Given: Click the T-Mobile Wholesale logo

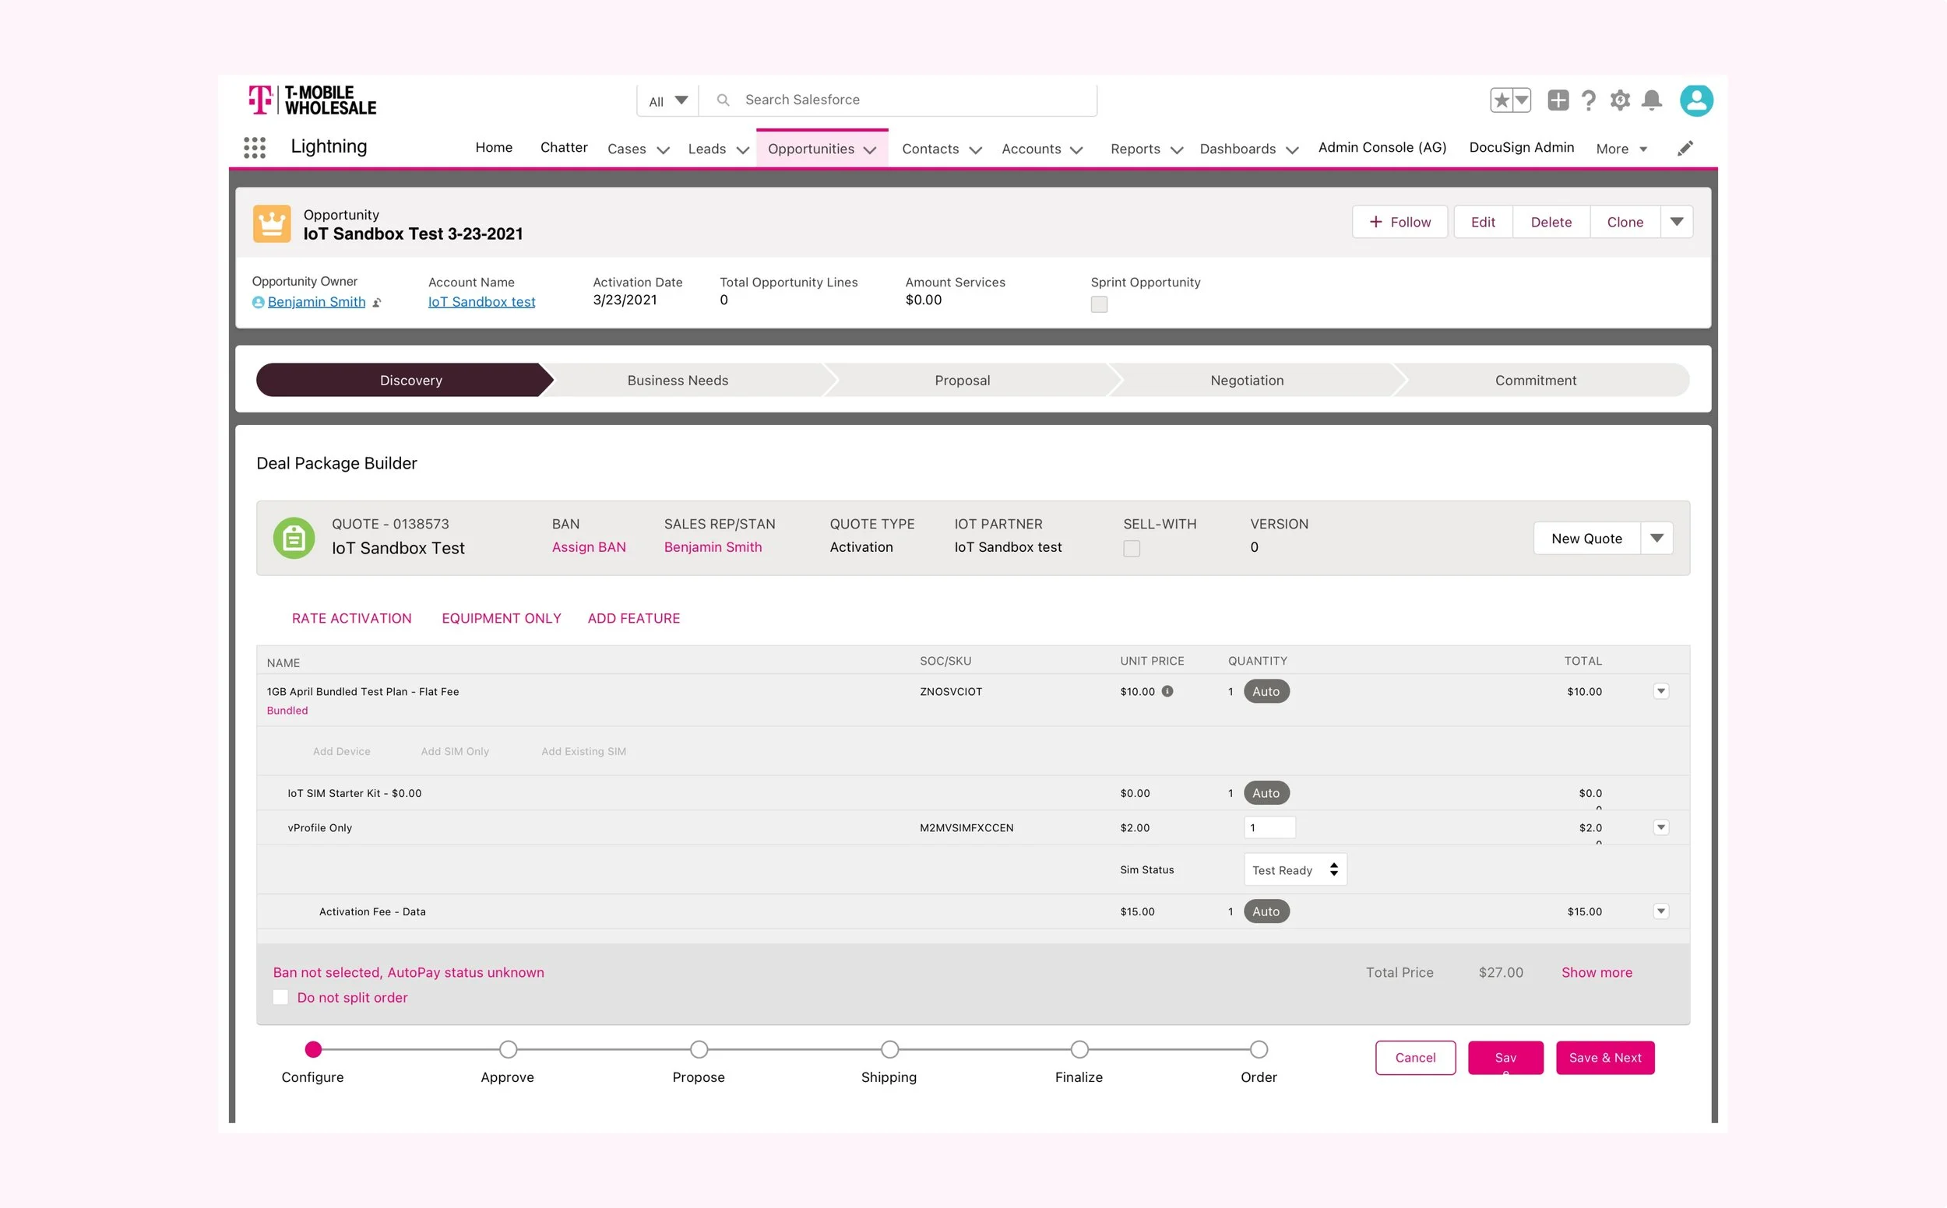Looking at the screenshot, I should tap(312, 100).
